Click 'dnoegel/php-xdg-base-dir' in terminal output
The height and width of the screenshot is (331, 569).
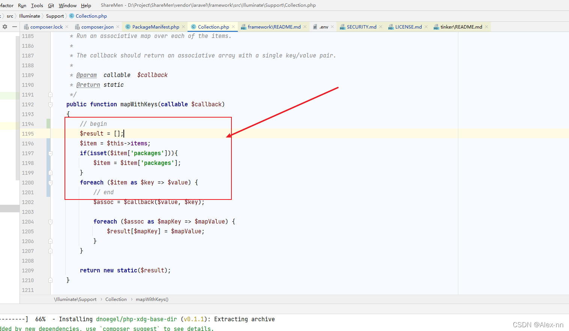(137, 319)
